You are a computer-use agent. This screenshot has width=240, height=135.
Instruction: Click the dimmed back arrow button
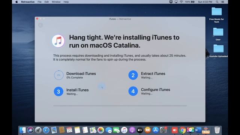tap(40, 25)
